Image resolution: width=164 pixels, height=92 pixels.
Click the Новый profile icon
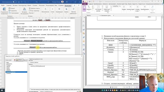click(x=12, y=8)
